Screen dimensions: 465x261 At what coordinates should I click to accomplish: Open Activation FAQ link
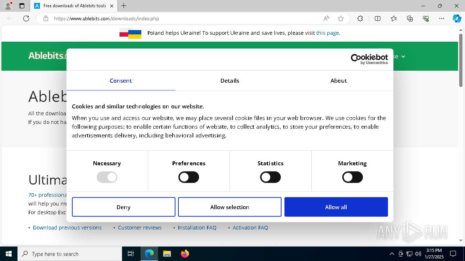pyautogui.click(x=250, y=228)
